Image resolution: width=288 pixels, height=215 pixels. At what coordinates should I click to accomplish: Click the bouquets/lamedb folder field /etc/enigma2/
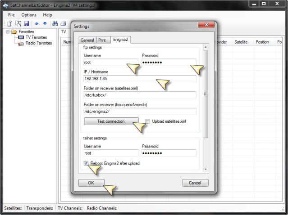(x=140, y=111)
